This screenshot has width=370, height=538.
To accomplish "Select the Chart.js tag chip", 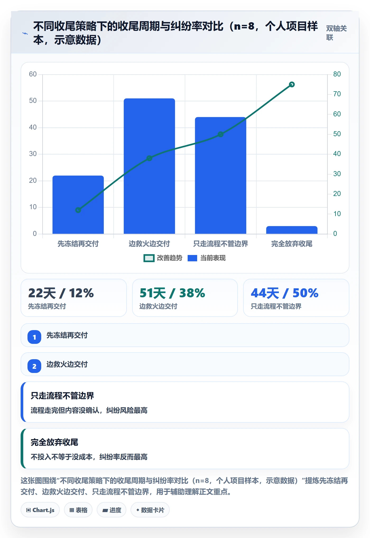I will point(40,510).
